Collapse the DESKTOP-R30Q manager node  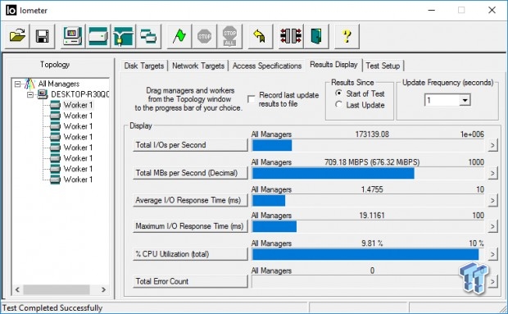30,94
